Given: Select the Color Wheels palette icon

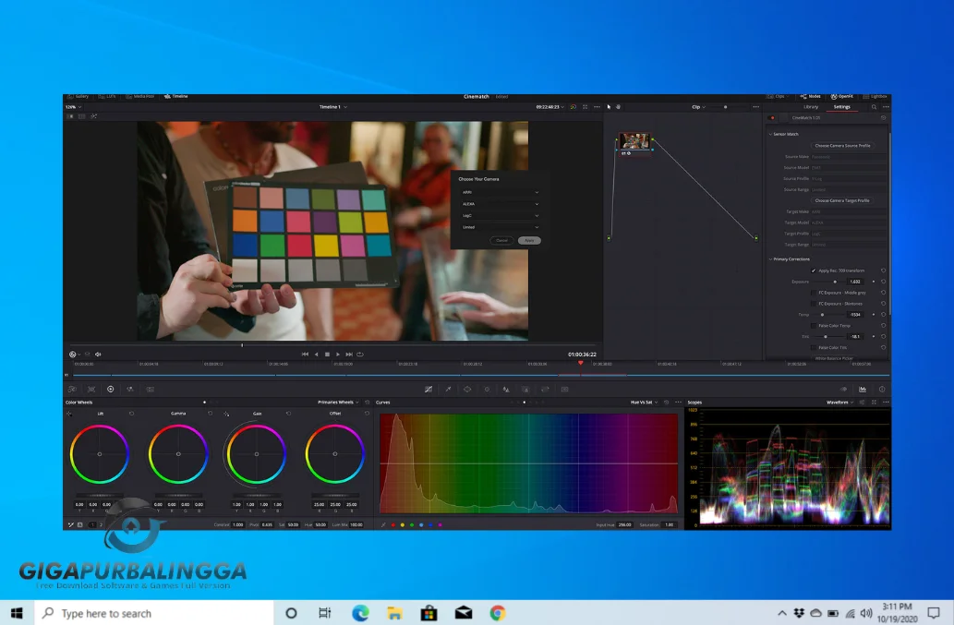Looking at the screenshot, I should [x=111, y=389].
